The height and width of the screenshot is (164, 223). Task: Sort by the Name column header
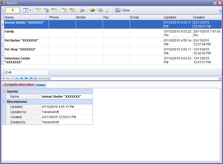point(26,17)
